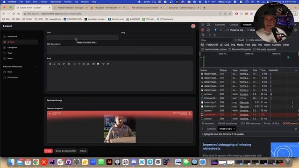The height and width of the screenshot is (168, 299).
Task: Undo the last edit in the Body editor
Action: click(x=103, y=64)
